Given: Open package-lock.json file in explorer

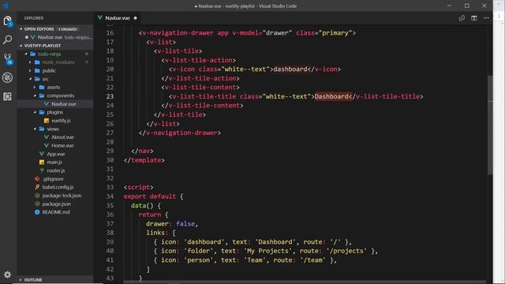Looking at the screenshot, I should pyautogui.click(x=62, y=196).
